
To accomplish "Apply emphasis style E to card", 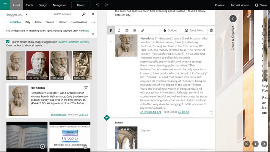I will 111,30.
